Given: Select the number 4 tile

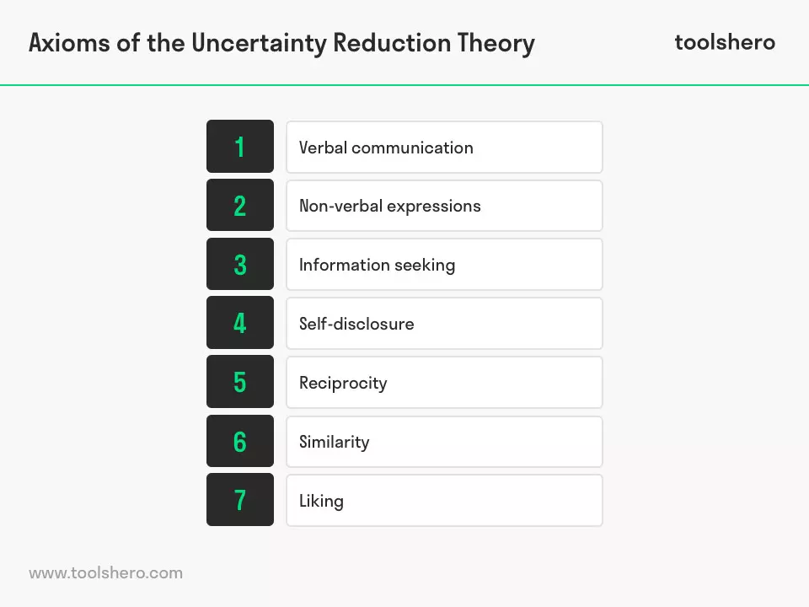Looking at the screenshot, I should coord(240,323).
